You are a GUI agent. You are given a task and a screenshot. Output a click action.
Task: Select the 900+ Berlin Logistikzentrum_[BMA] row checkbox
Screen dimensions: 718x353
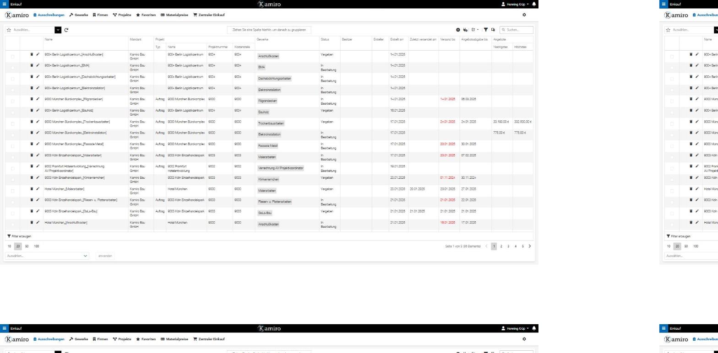pos(12,68)
